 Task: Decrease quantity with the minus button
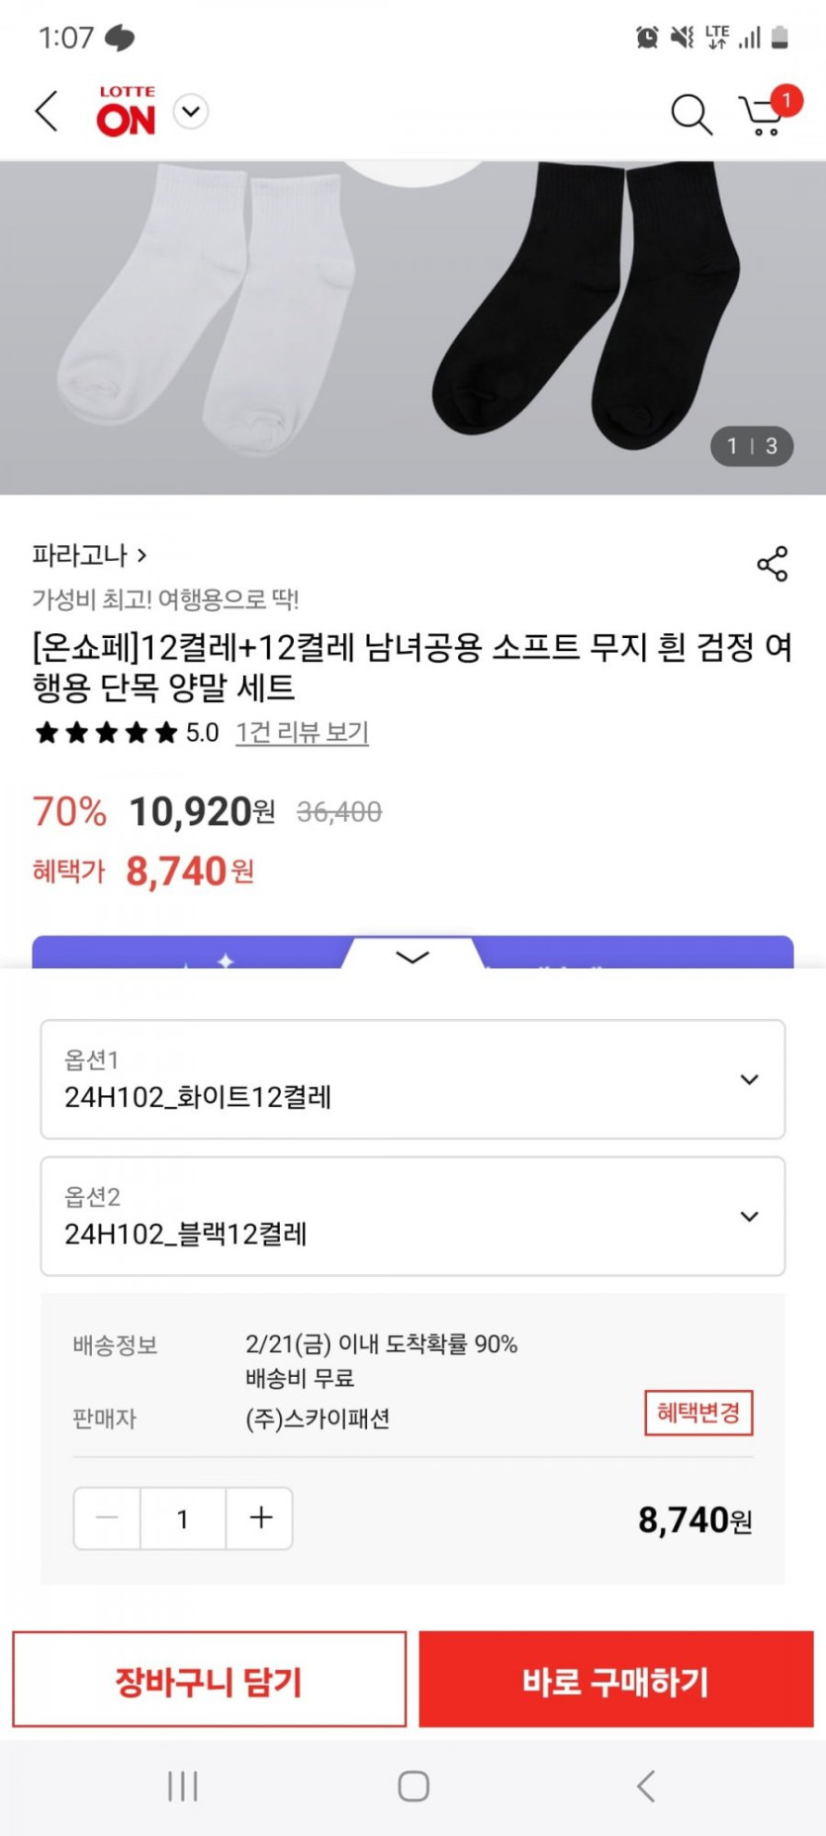point(108,1518)
